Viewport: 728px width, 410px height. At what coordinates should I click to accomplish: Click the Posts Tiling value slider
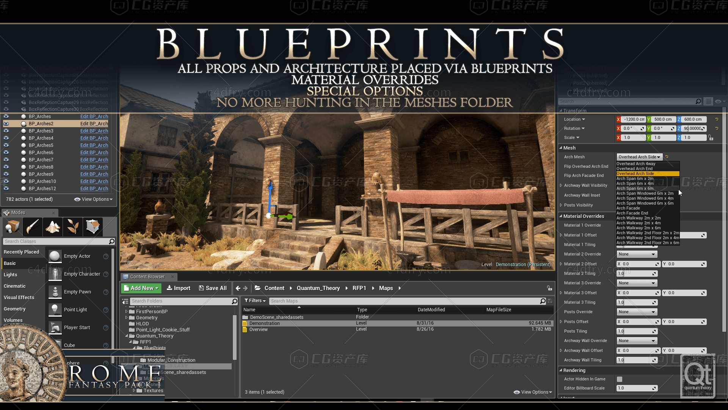coord(637,331)
